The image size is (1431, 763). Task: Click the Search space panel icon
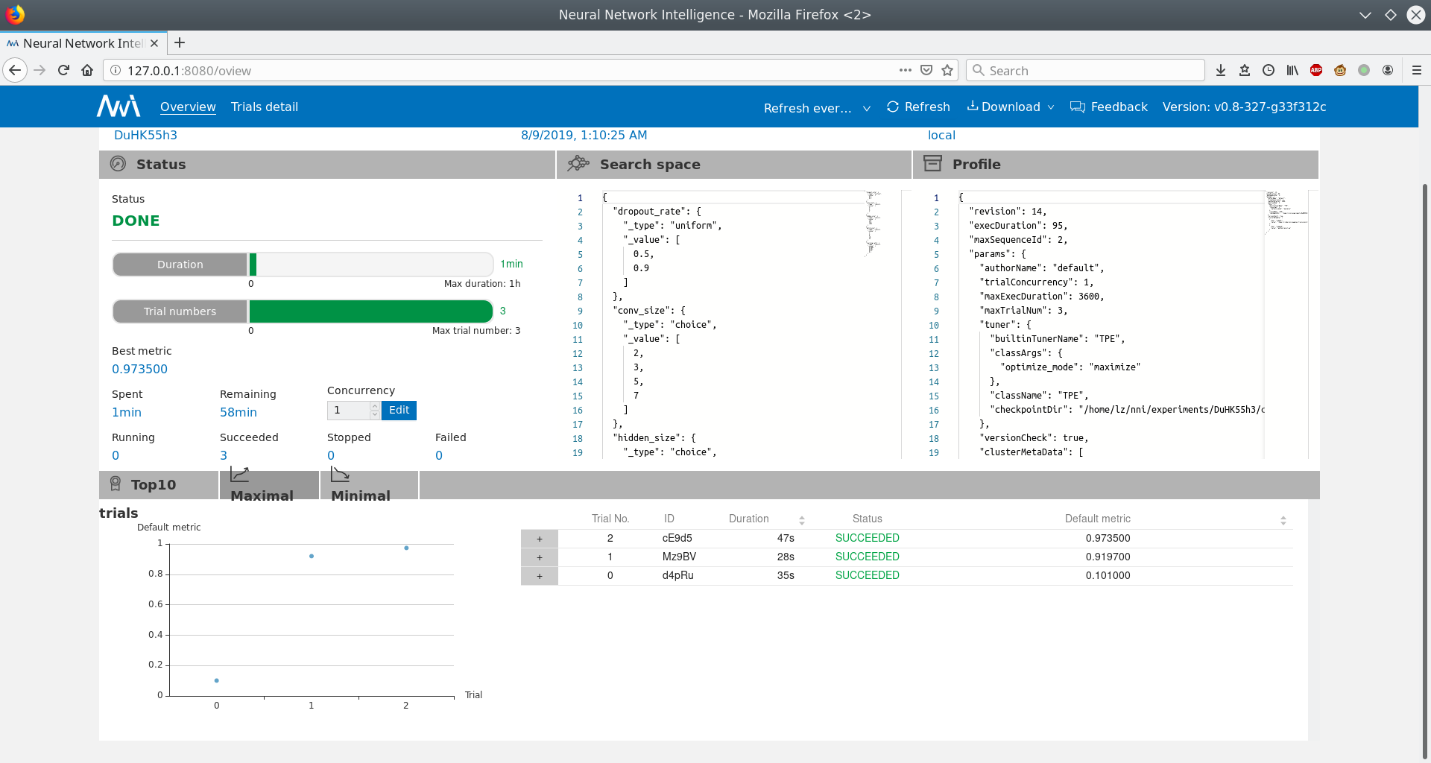coord(578,164)
